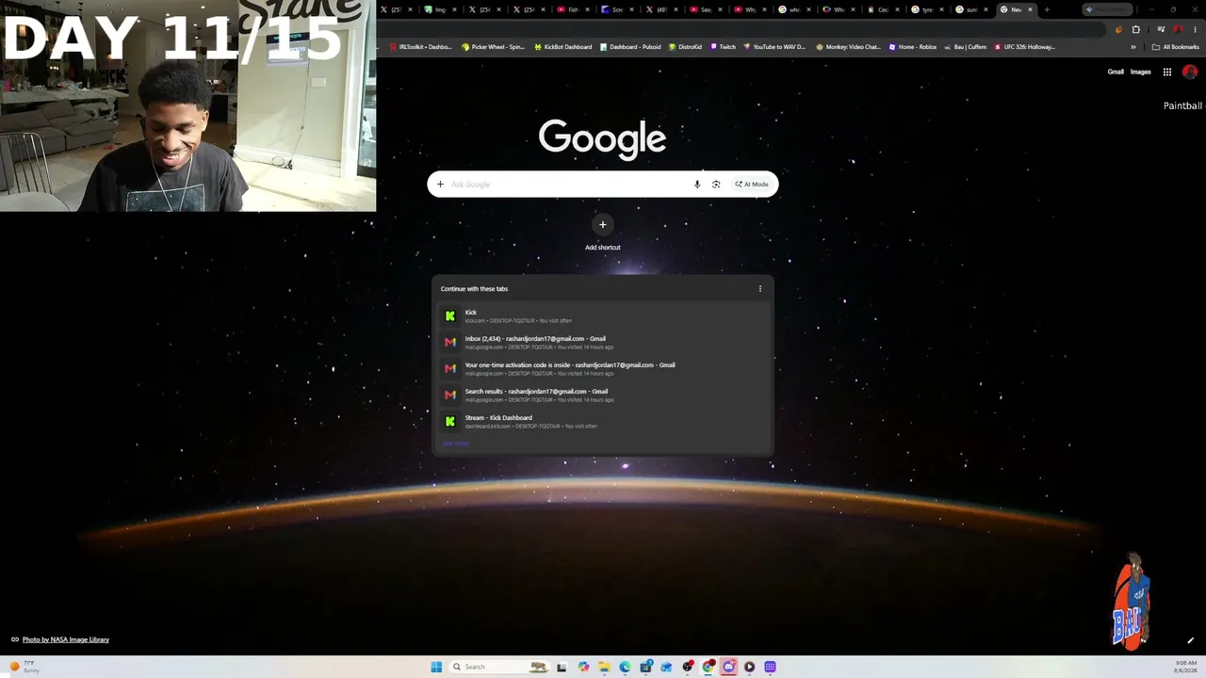The image size is (1206, 678).
Task: Open the Picker Wheel bookmark
Action: [493, 47]
